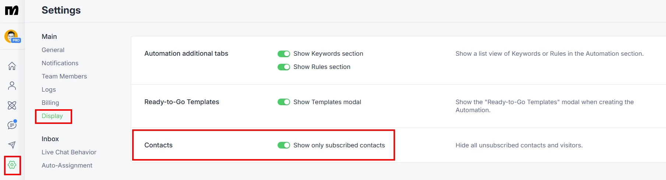This screenshot has height=180, width=666.
Task: Disable Show Rules section switch
Action: [283, 67]
